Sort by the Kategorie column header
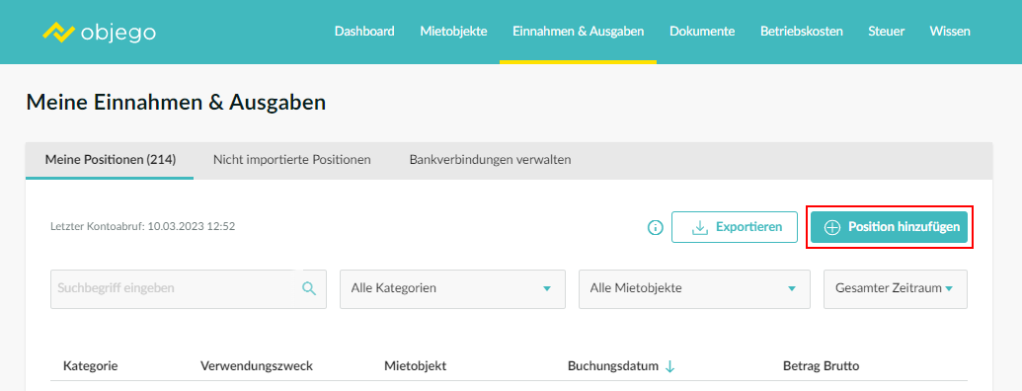 click(91, 366)
